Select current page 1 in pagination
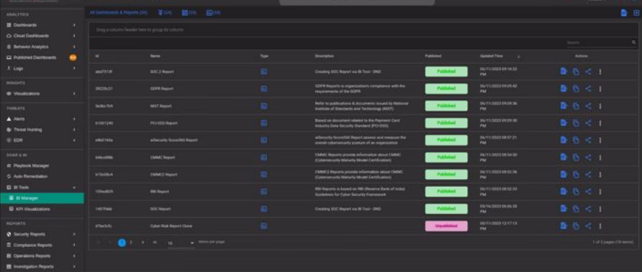Viewport: 642px width, 272px height. (122, 243)
